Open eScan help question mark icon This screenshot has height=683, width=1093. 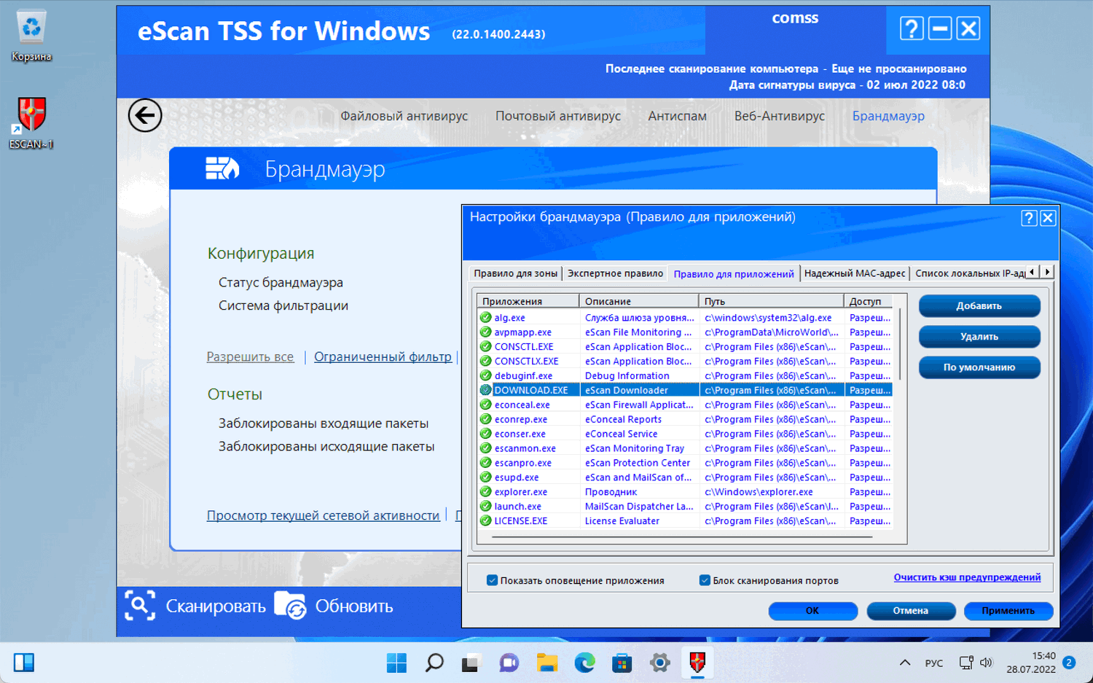pos(912,28)
